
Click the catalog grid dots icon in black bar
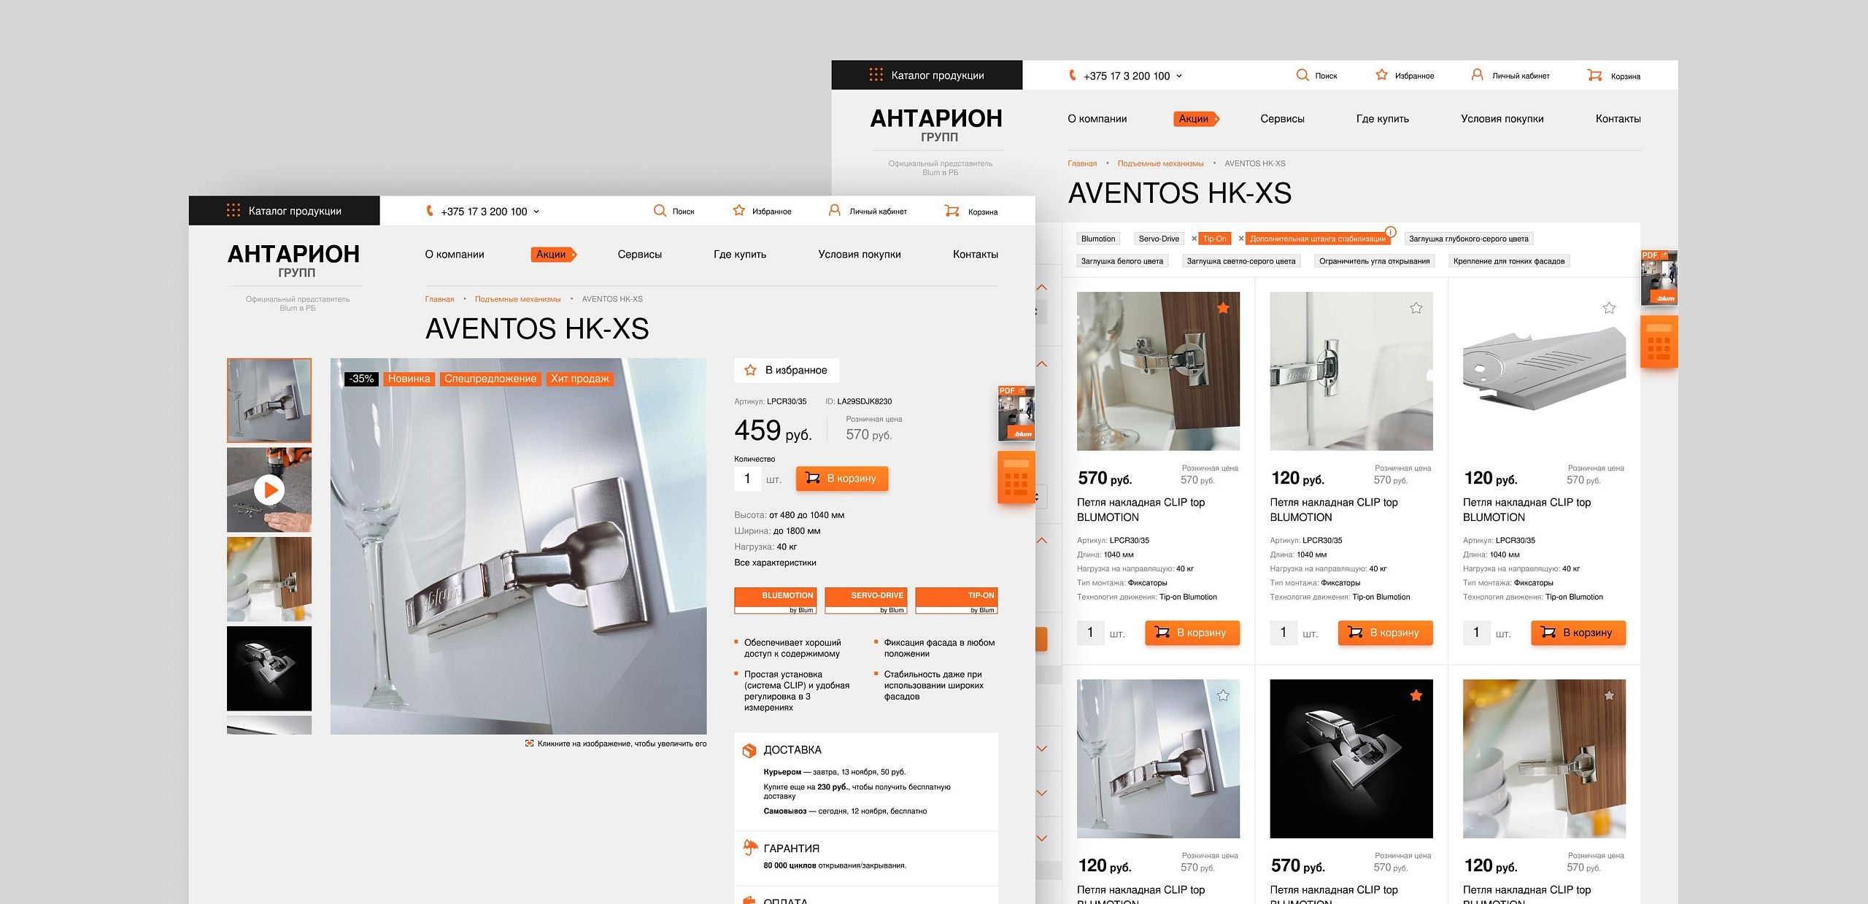233,211
